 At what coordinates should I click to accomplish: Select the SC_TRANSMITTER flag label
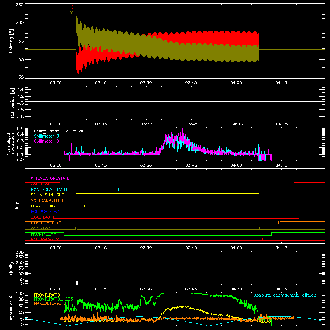(48, 200)
